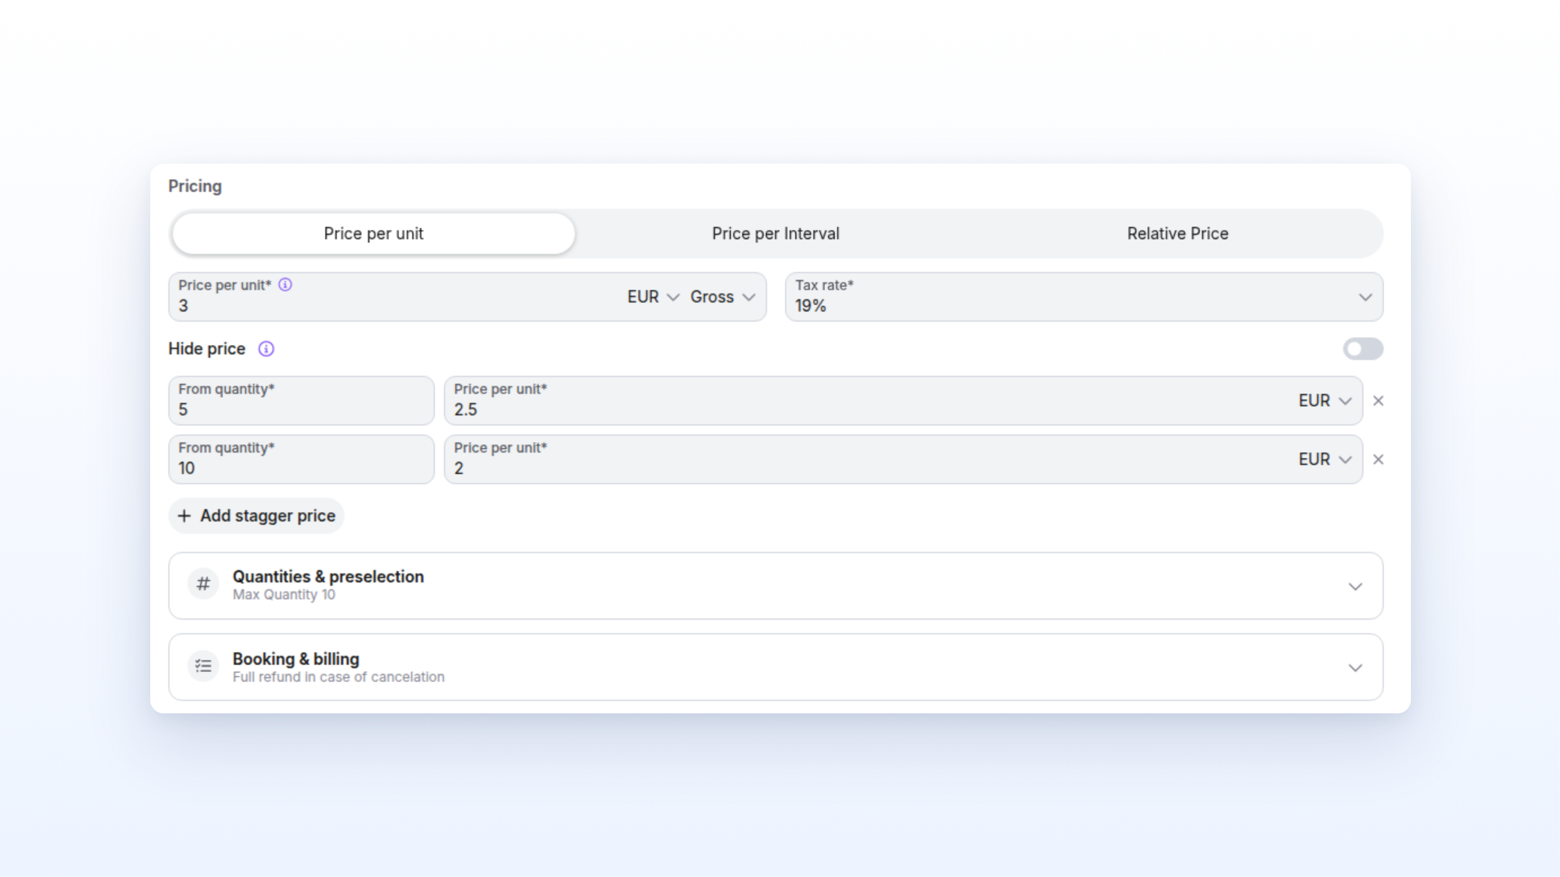1560x877 pixels.
Task: Click info icon beside Price per unit label
Action: pyautogui.click(x=285, y=284)
